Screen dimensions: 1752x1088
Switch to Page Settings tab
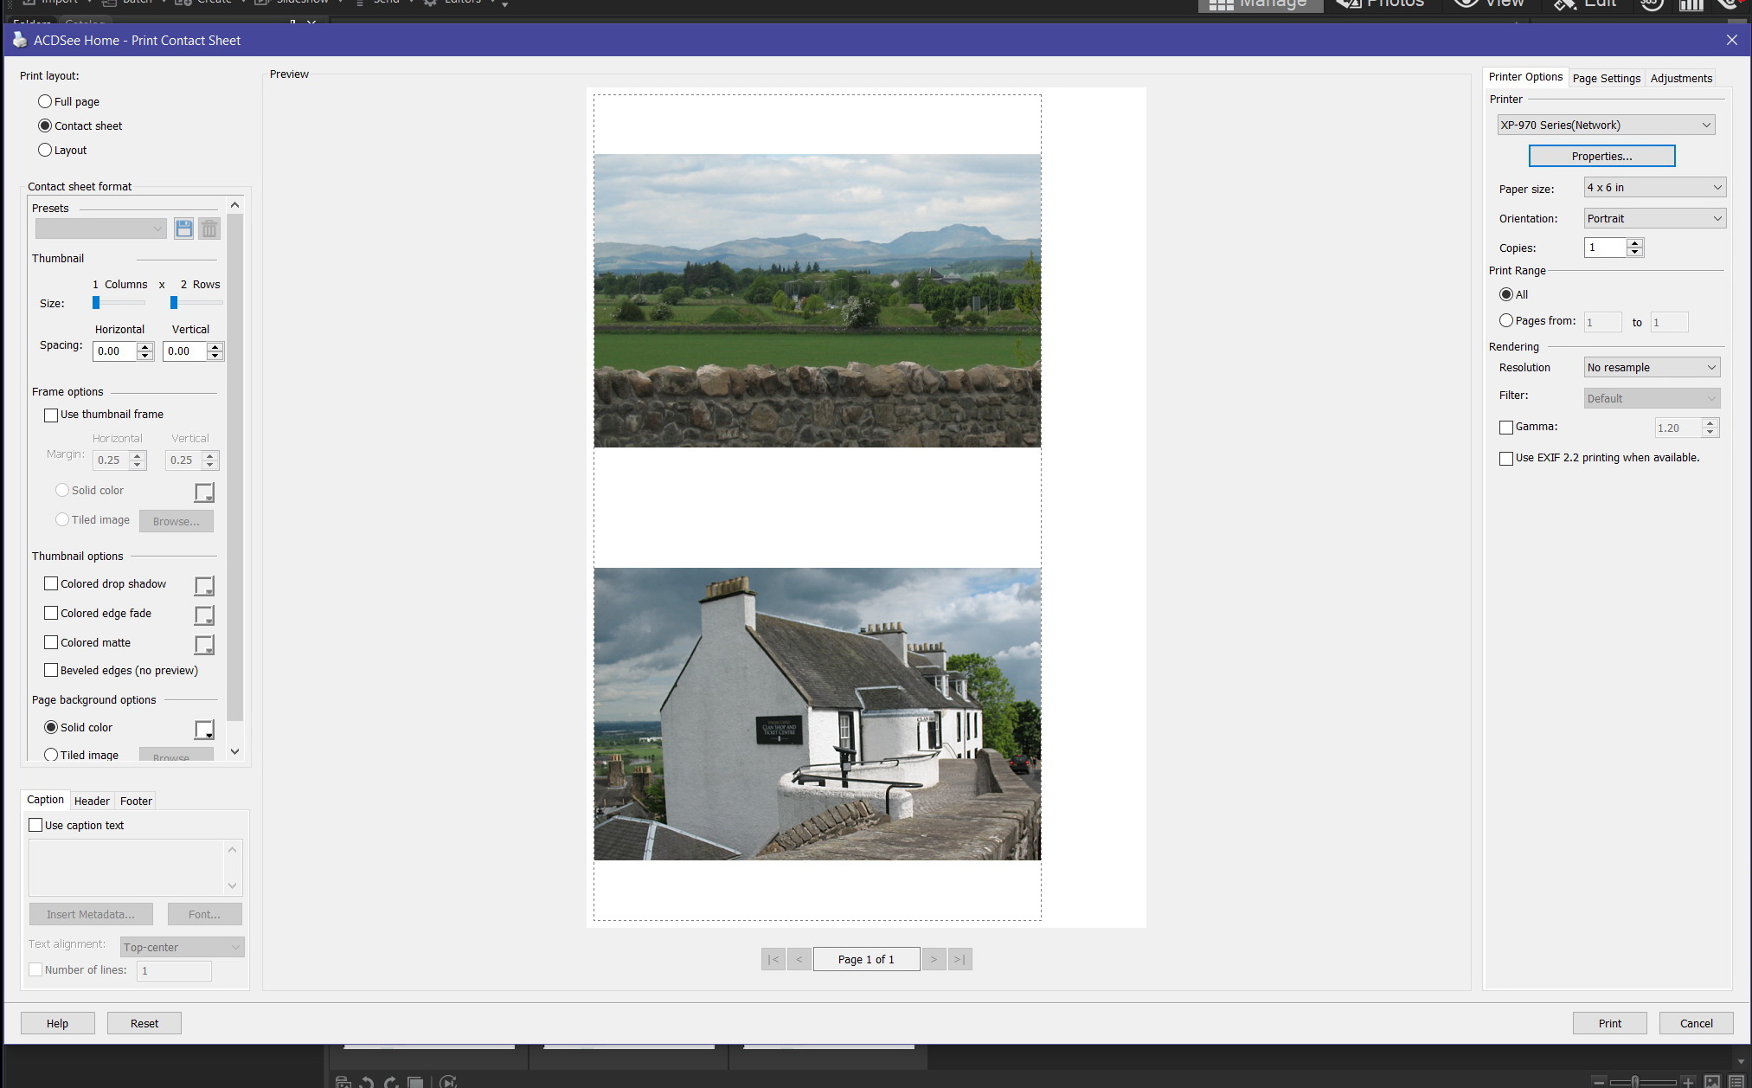point(1606,78)
